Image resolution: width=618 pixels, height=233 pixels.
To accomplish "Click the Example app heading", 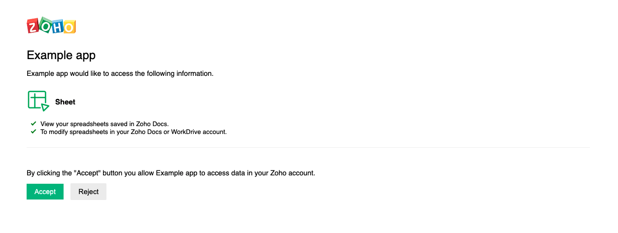I will tap(61, 55).
